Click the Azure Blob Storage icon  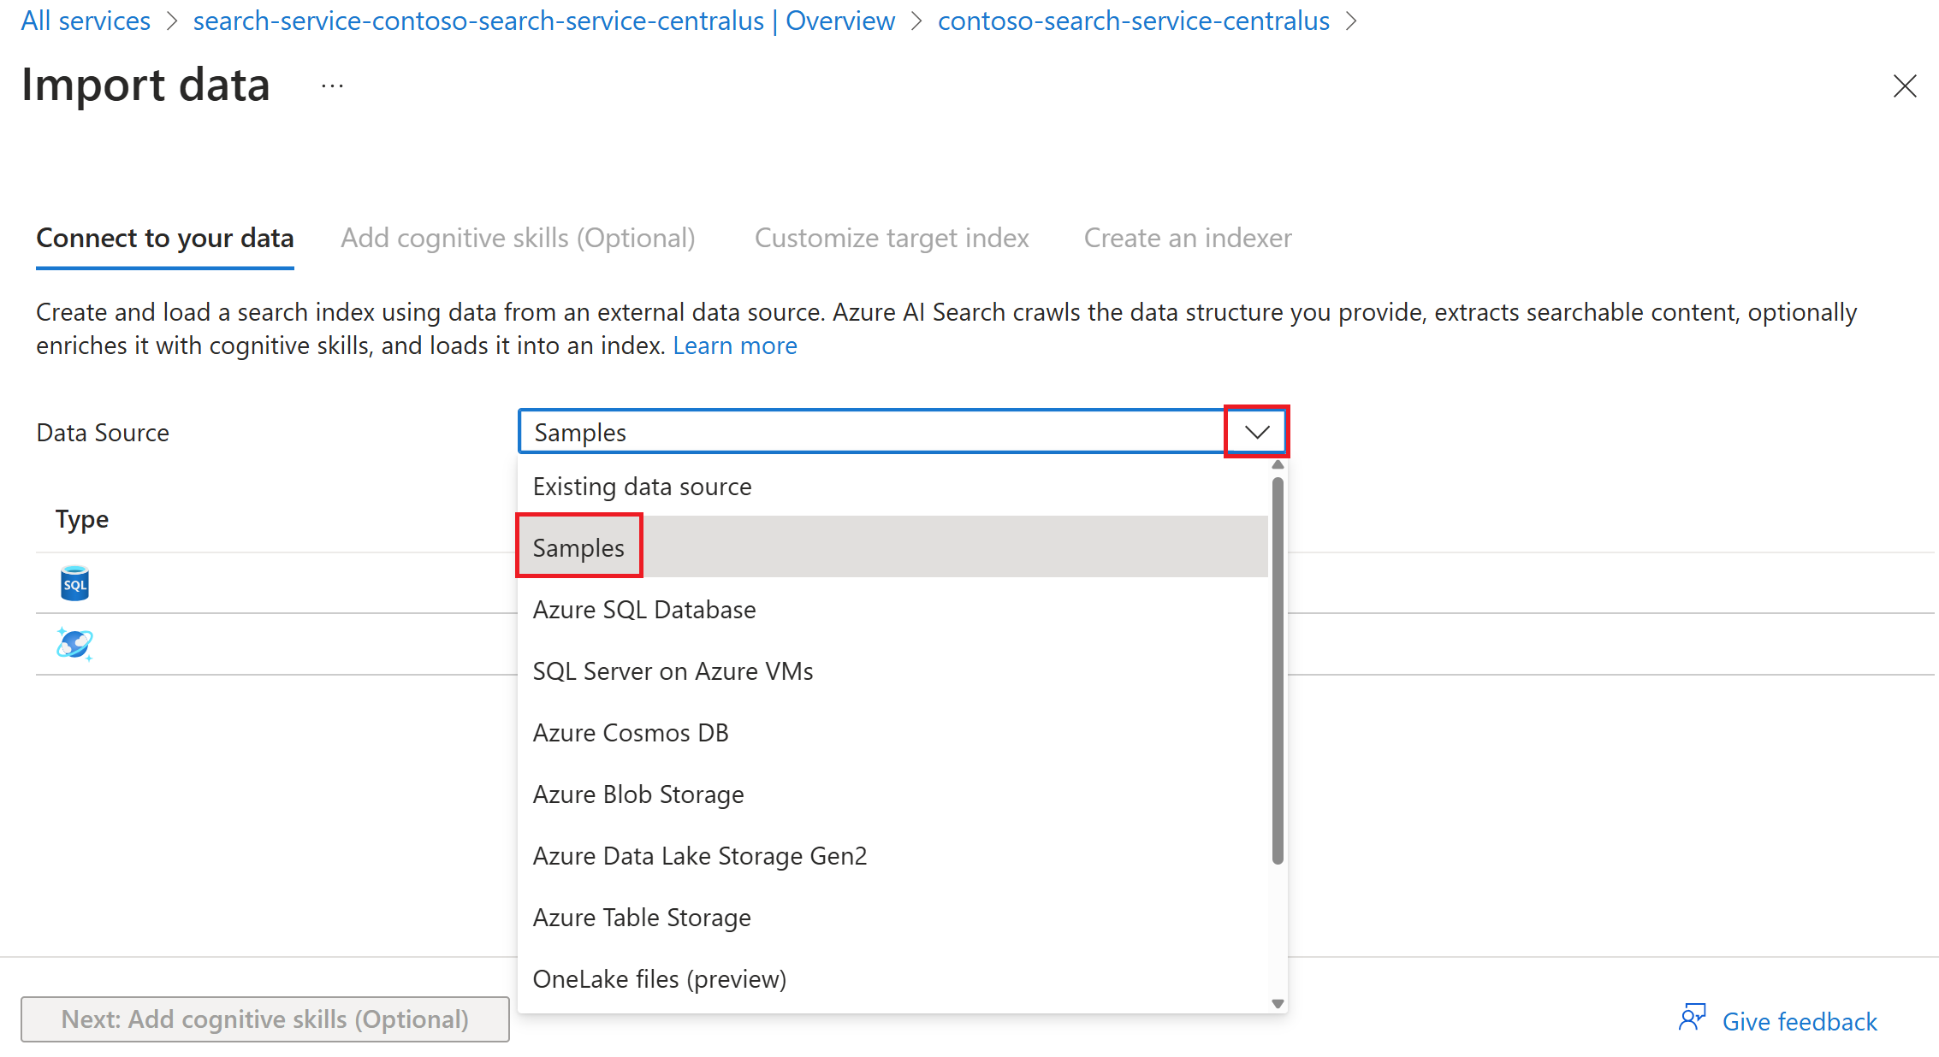pyautogui.click(x=638, y=793)
